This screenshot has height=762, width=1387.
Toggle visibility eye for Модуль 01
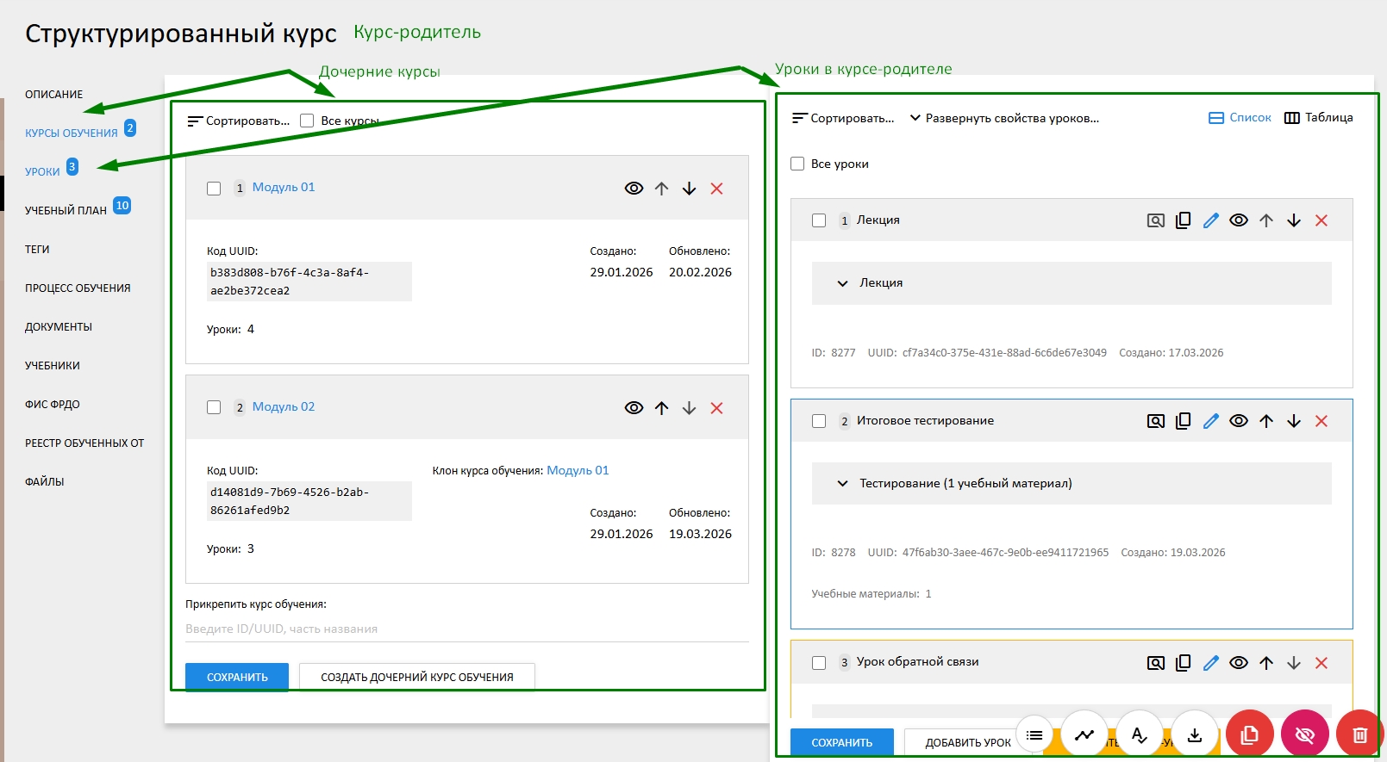tap(634, 189)
